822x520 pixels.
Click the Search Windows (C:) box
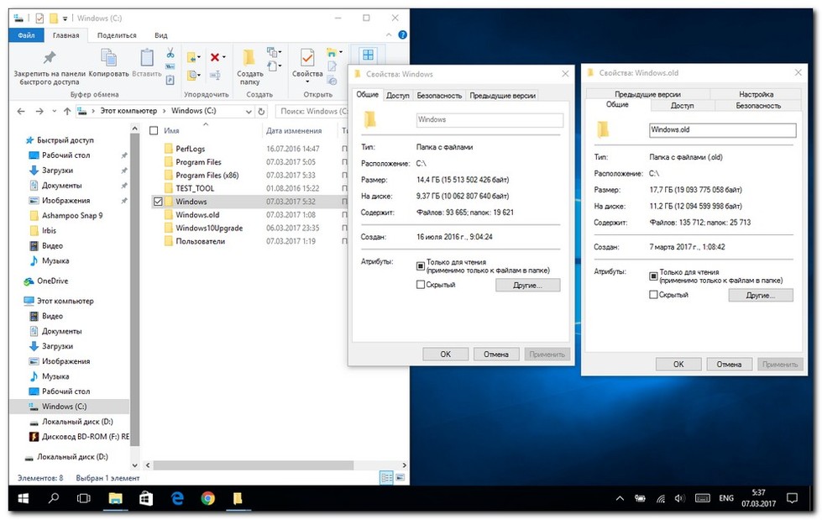click(312, 111)
